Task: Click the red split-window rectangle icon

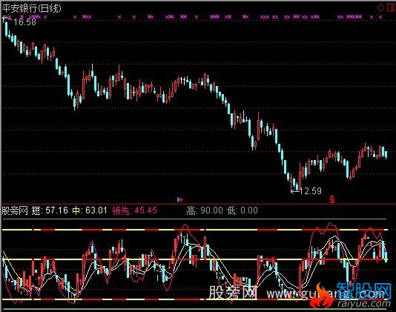Action: tap(390, 7)
